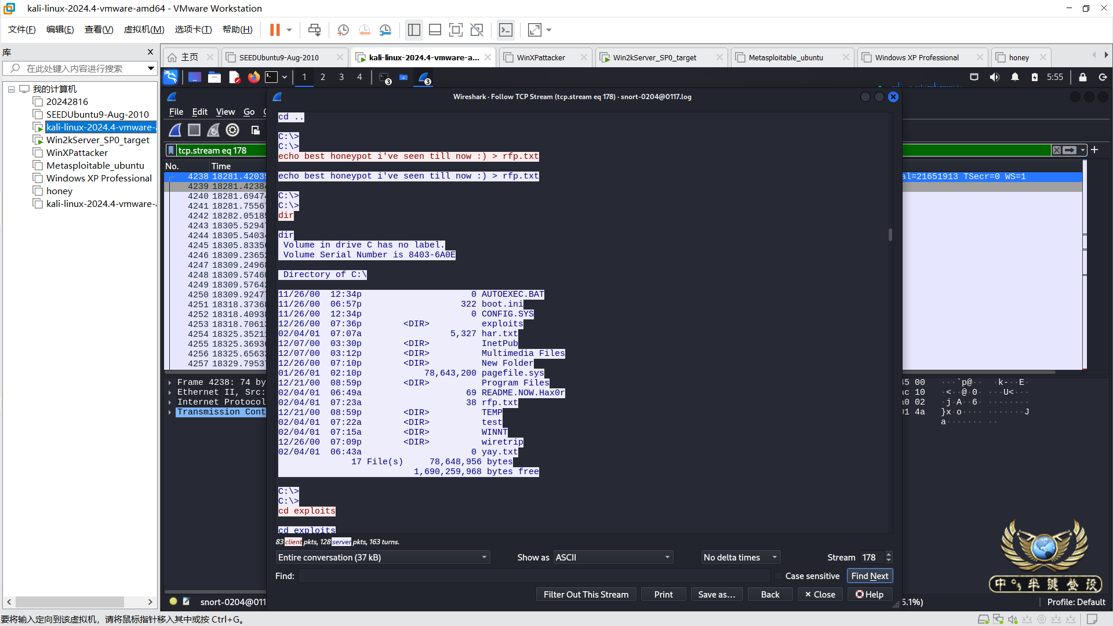Open the Wireshark View menu
The height and width of the screenshot is (626, 1113).
pyautogui.click(x=225, y=112)
